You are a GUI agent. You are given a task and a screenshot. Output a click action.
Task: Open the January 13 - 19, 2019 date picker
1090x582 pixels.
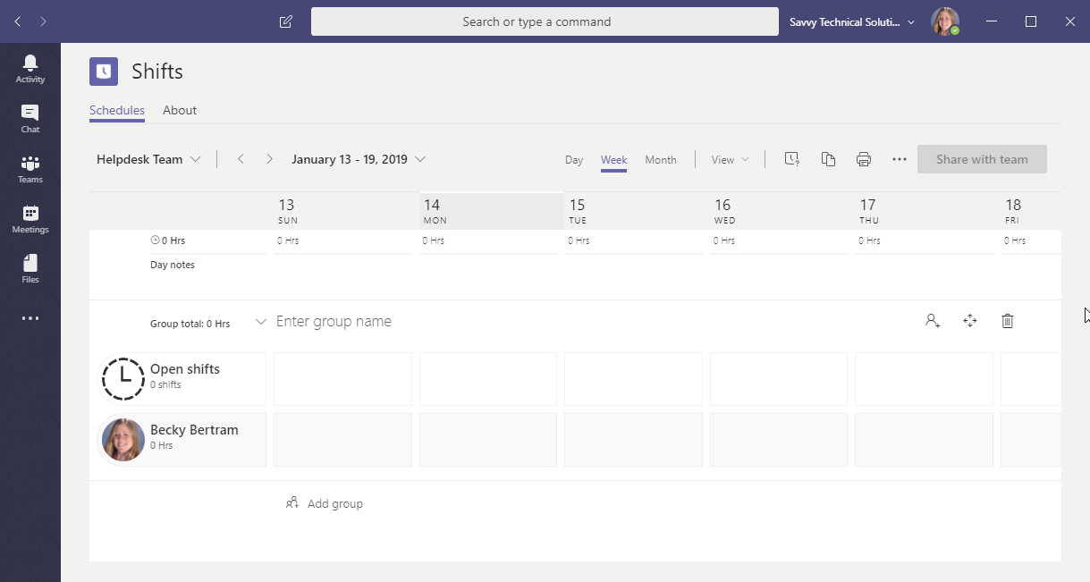[x=358, y=159]
